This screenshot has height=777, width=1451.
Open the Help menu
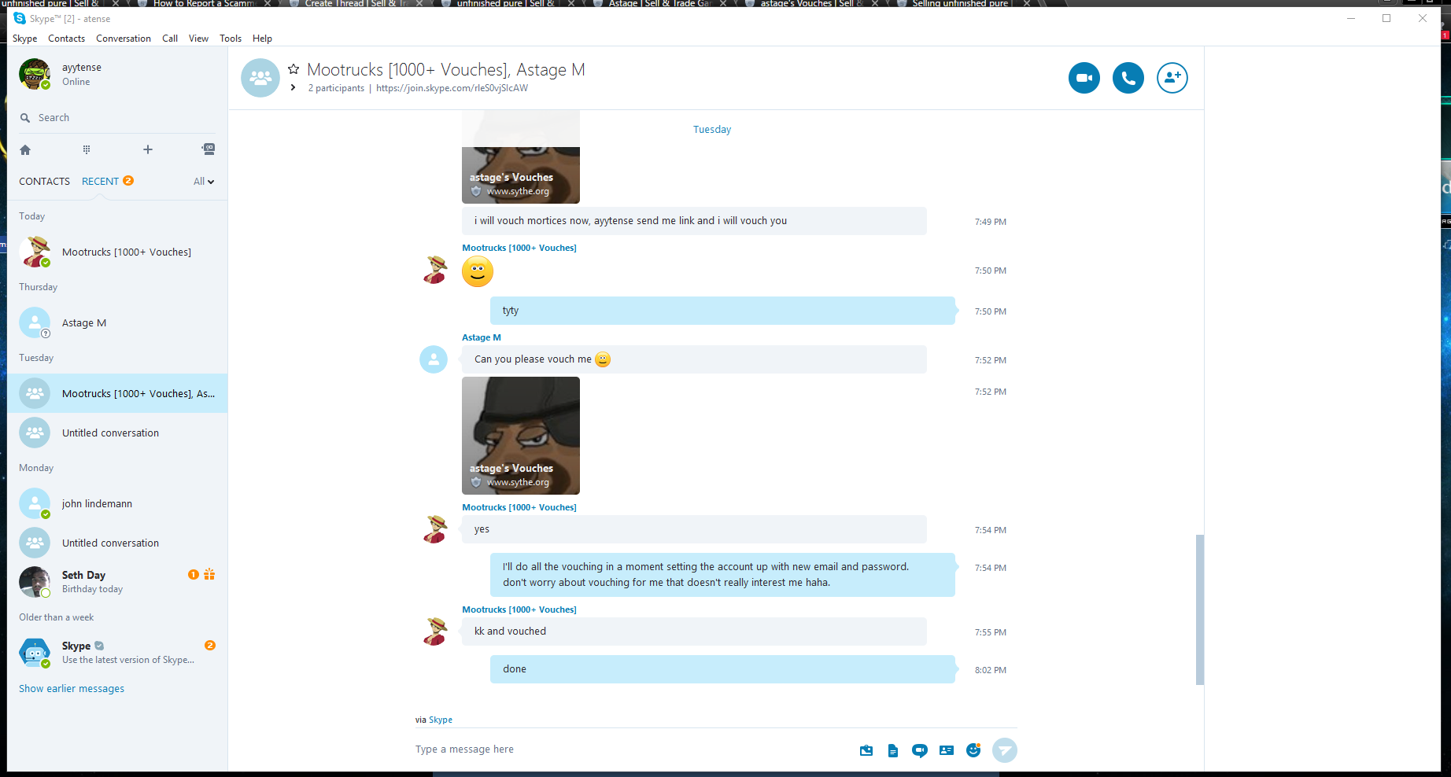tap(262, 39)
